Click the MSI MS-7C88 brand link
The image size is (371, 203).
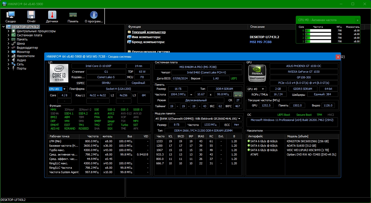[261, 42]
